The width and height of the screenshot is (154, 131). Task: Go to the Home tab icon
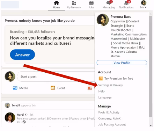(57, 3)
